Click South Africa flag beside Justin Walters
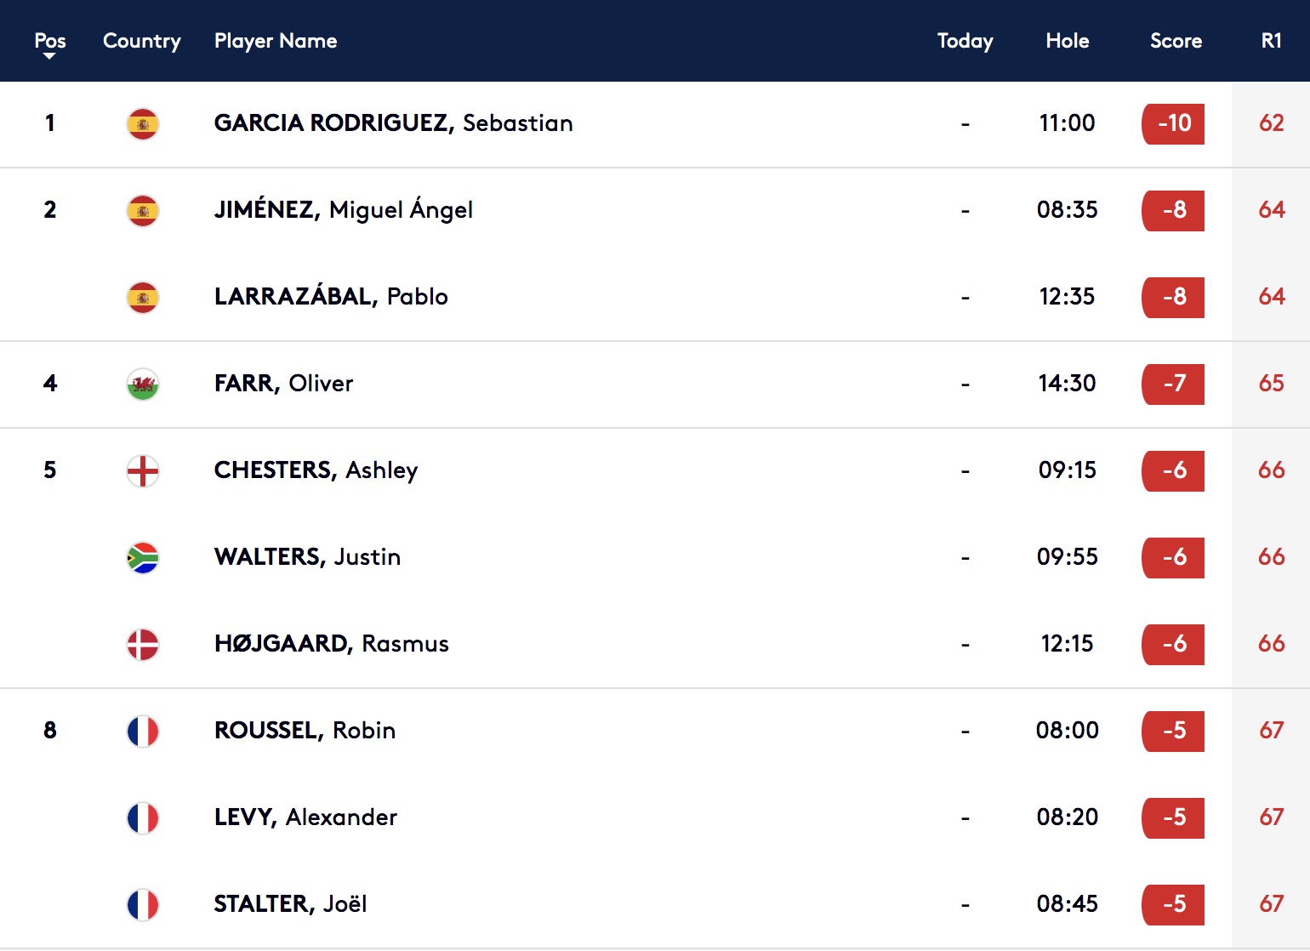 pos(143,558)
